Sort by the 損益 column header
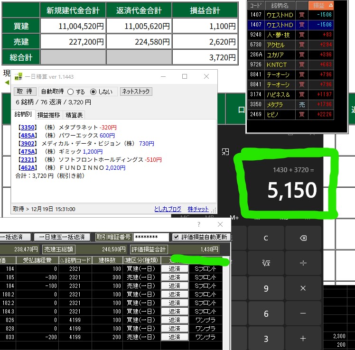The width and height of the screenshot is (355, 350). point(321,6)
